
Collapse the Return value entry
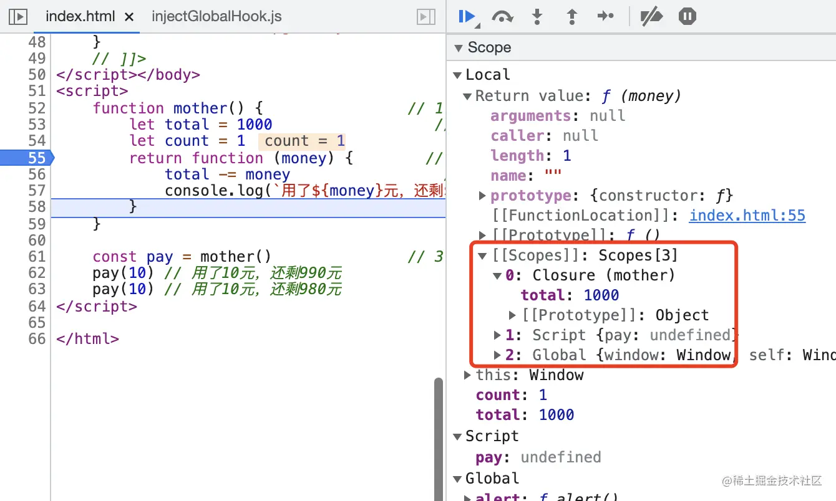click(467, 96)
